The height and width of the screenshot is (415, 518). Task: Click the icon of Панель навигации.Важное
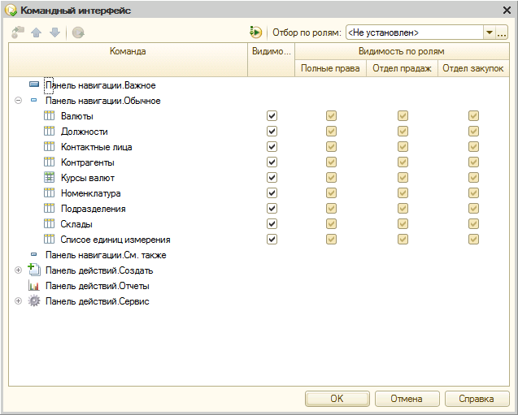34,85
